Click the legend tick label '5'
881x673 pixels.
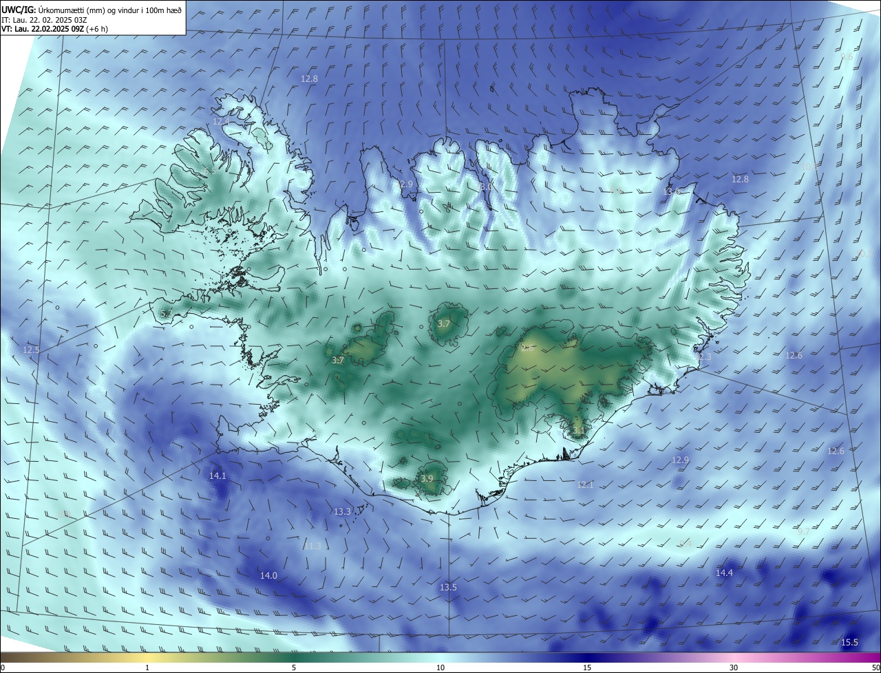294,667
